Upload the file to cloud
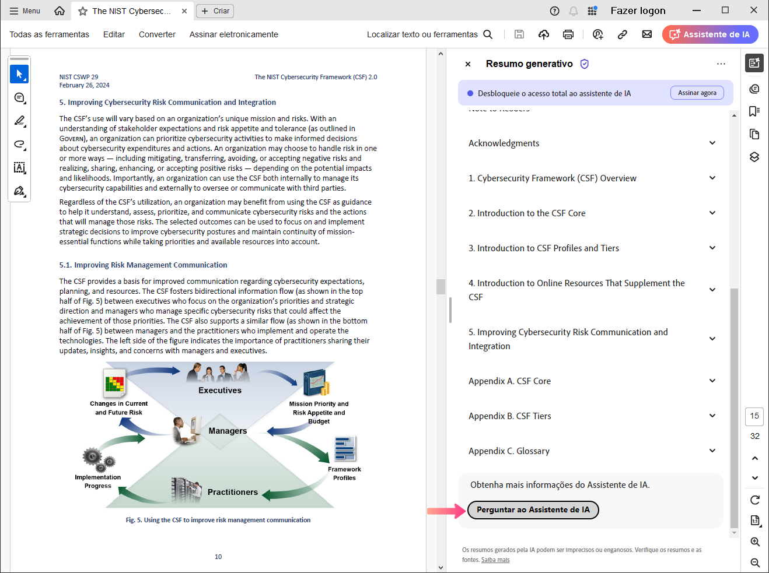Screen dimensions: 769x573 (x=544, y=34)
